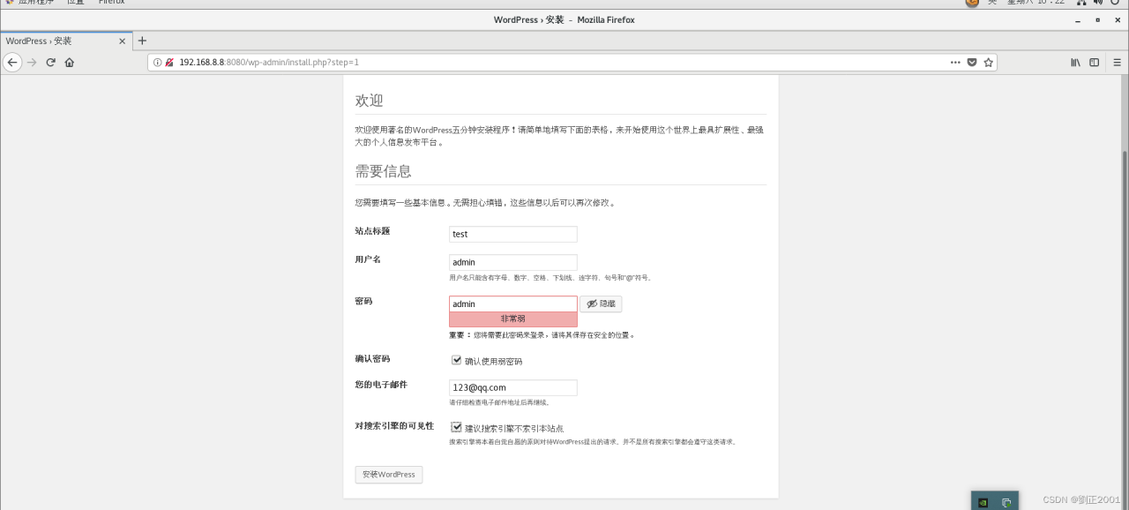Open a new tab with plus button
Screen dimensions: 1129x510
142,40
